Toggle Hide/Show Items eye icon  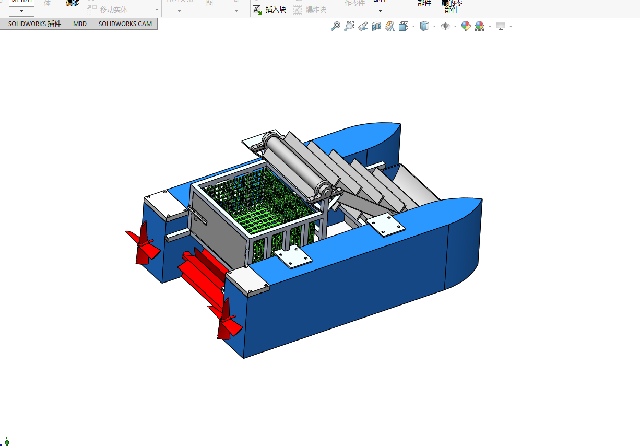[x=445, y=26]
